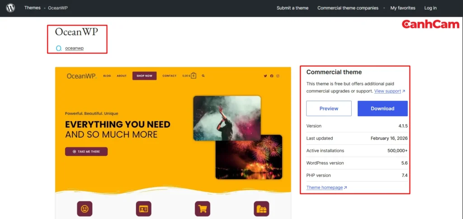Click the ID card feature icon
The height and width of the screenshot is (219, 463).
click(143, 209)
